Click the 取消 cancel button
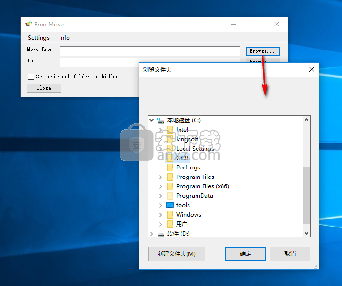This screenshot has width=342, height=286. (290, 253)
